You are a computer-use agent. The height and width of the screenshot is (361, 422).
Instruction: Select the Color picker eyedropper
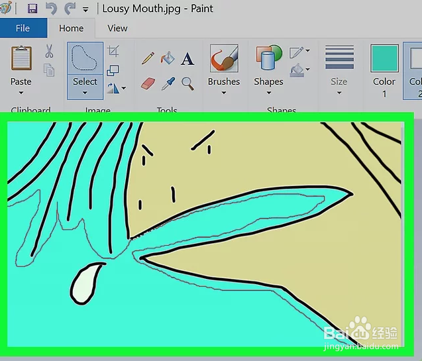pyautogui.click(x=168, y=83)
